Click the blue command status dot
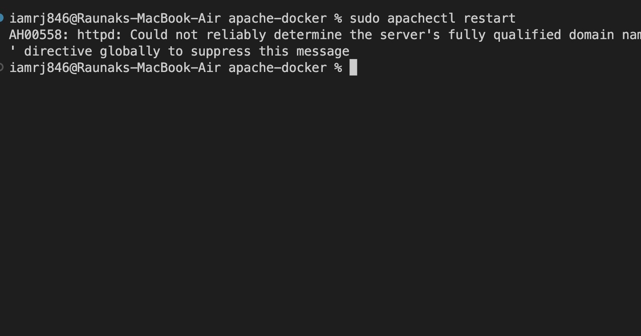Viewport: 641px width, 336px height. pos(1,18)
